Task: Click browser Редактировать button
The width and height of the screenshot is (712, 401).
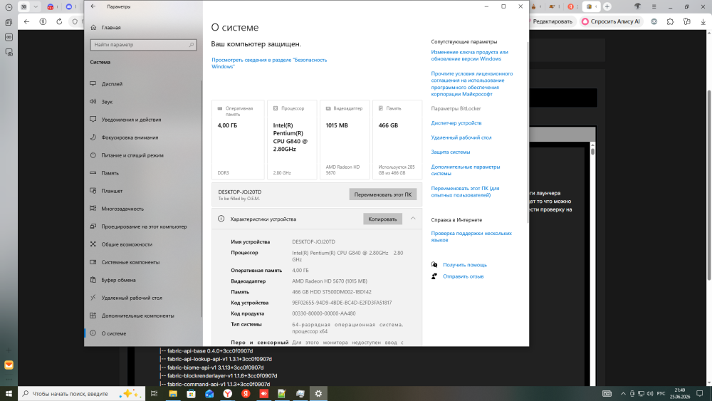Action: click(x=551, y=21)
